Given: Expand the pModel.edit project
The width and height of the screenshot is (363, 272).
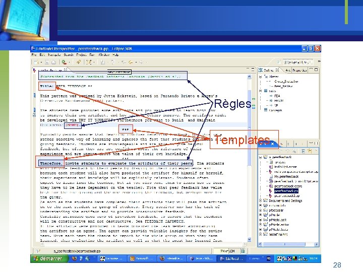Looking at the screenshot, I should click(261, 220).
